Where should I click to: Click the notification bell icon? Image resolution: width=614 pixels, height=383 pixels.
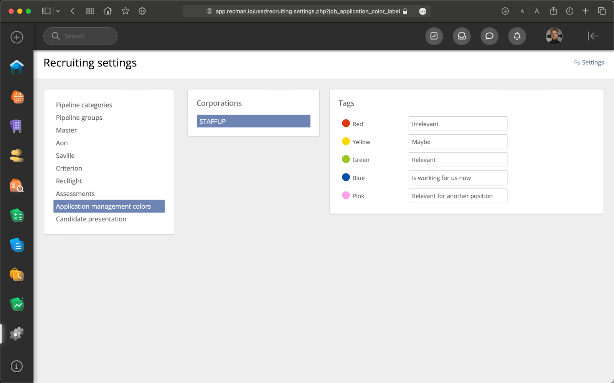click(517, 36)
